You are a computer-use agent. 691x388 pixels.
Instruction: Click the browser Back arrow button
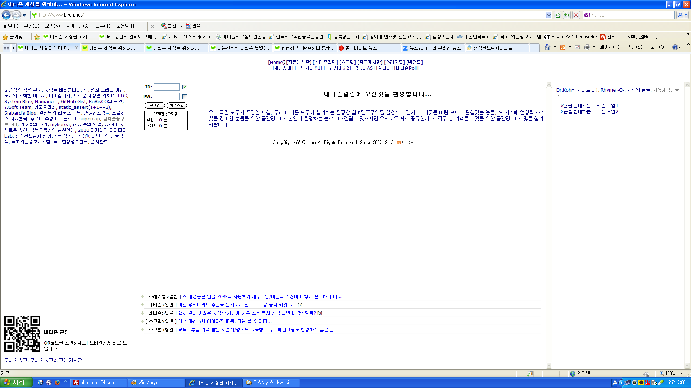tap(6, 15)
